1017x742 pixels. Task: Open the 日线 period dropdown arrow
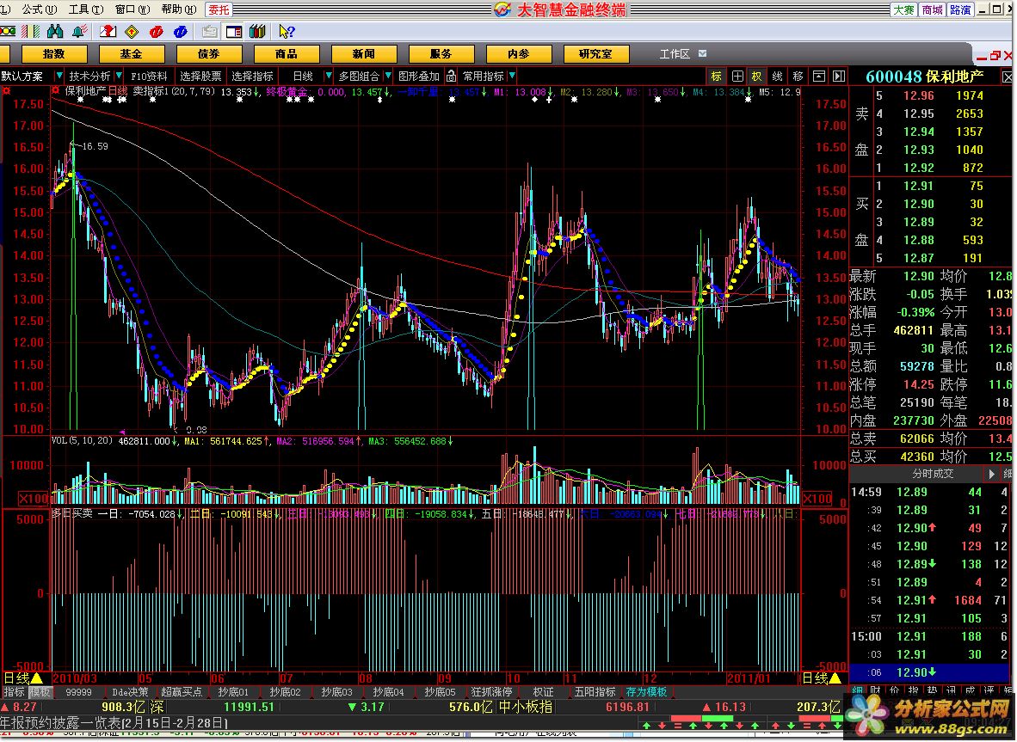328,77
